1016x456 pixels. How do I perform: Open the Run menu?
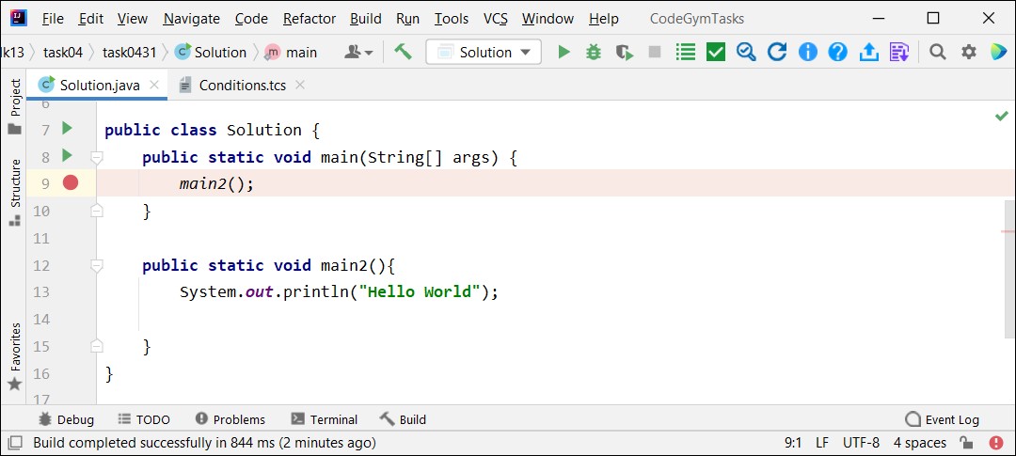pos(407,19)
